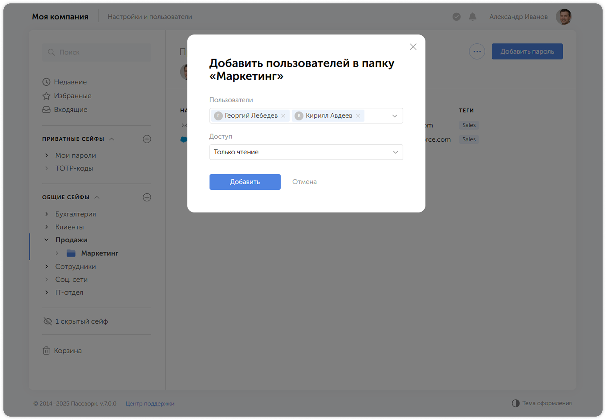Expand the Сотрудники vault
606x420 pixels.
coord(47,267)
